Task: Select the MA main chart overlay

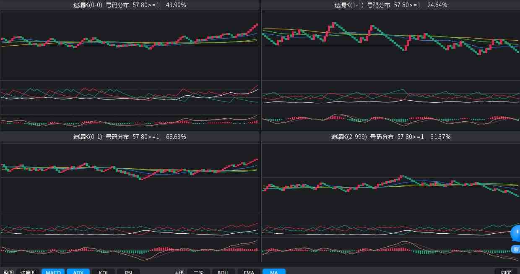Action: coord(274,272)
